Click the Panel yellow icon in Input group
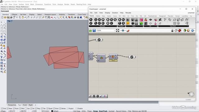The width and height of the screenshot is (199, 112). click(x=128, y=23)
